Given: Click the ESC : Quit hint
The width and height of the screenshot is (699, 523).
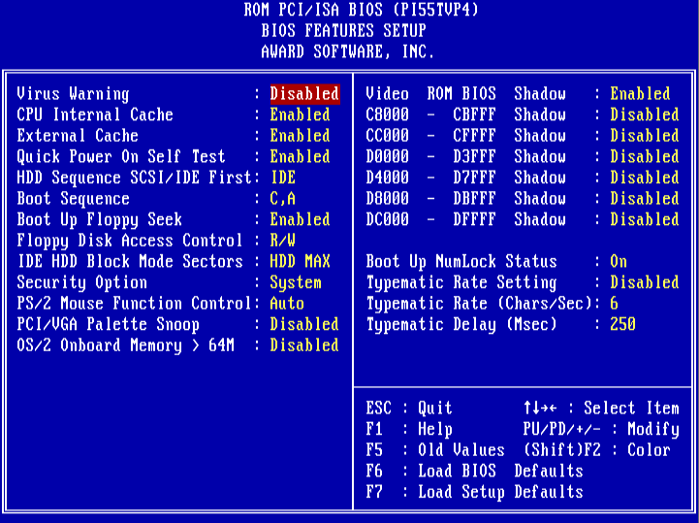Looking at the screenshot, I should pos(409,409).
